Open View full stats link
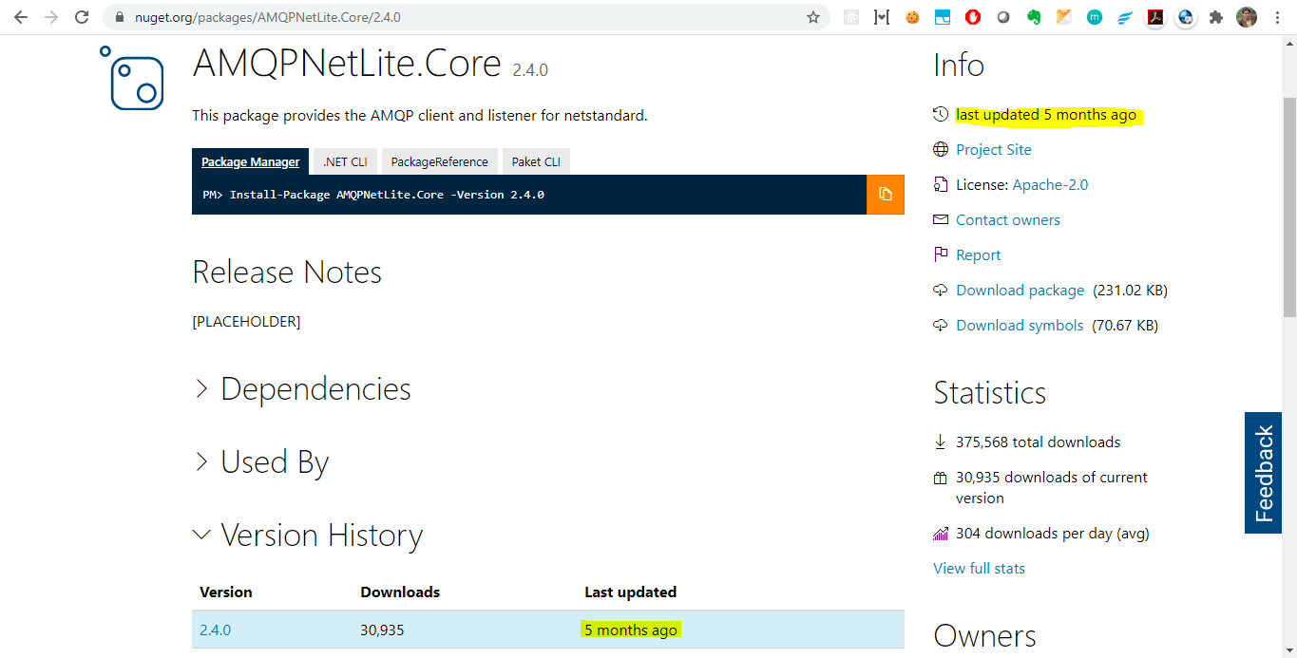The image size is (1297, 658). [x=979, y=569]
